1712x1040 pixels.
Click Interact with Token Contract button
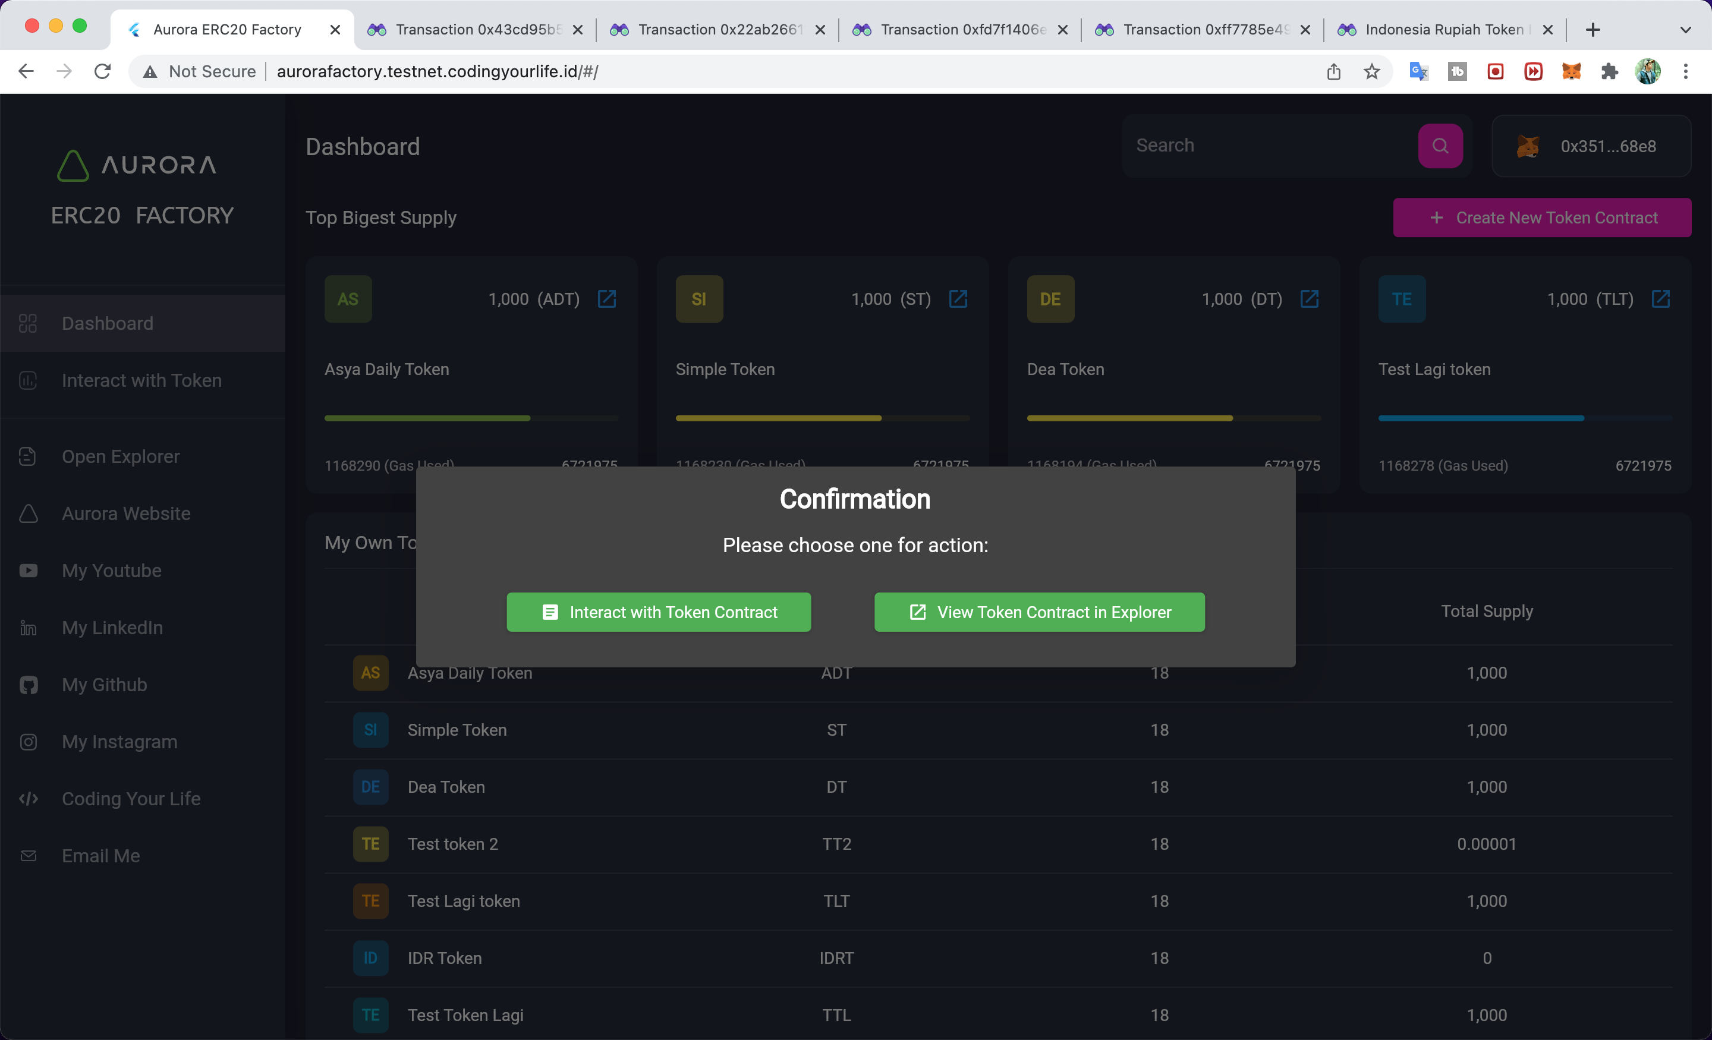pos(658,612)
